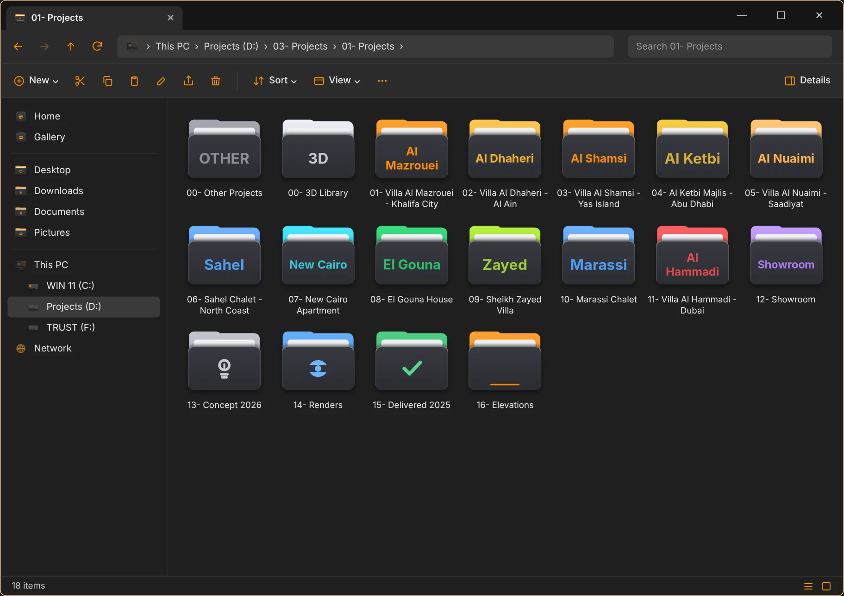The height and width of the screenshot is (596, 844).
Task: Refresh the current folder view
Action: (x=97, y=46)
